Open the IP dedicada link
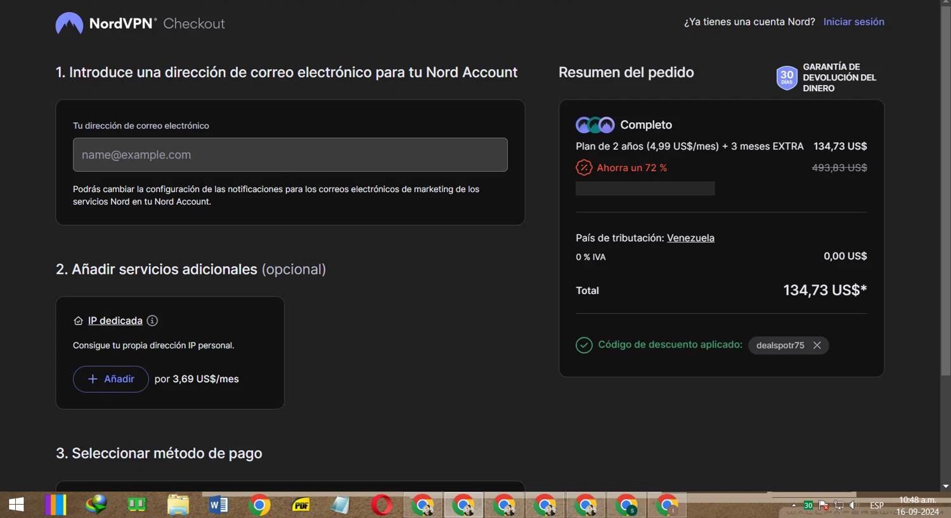This screenshot has height=518, width=951. tap(115, 321)
